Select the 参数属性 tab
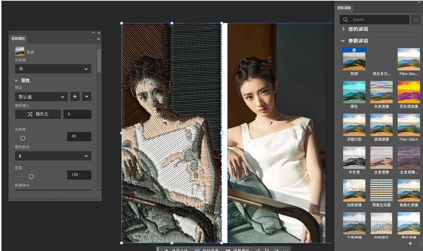 point(18,39)
